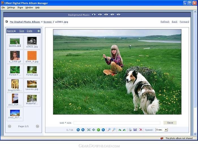
Task: Maximize the UBest window
Action: 190,3
